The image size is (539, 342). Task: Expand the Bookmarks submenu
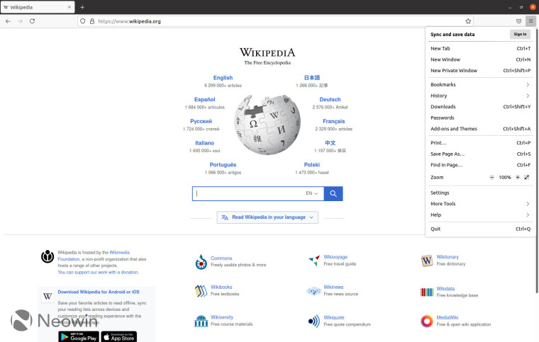(480, 85)
